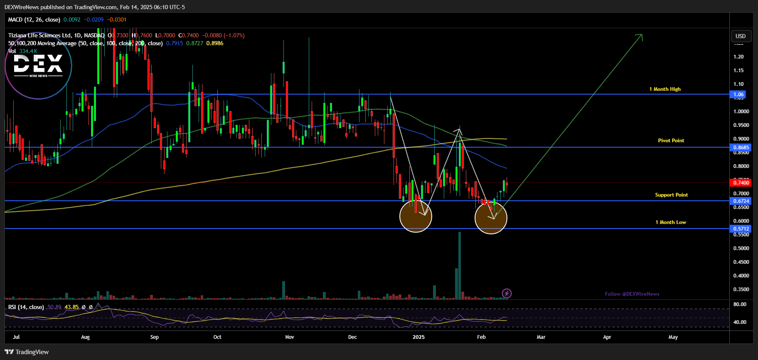The image size is (758, 360).
Task: Click the Support Point label
Action: coord(671,195)
